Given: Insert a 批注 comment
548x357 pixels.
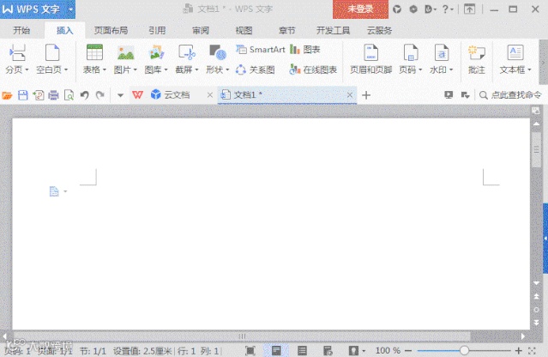Looking at the screenshot, I should coord(477,59).
